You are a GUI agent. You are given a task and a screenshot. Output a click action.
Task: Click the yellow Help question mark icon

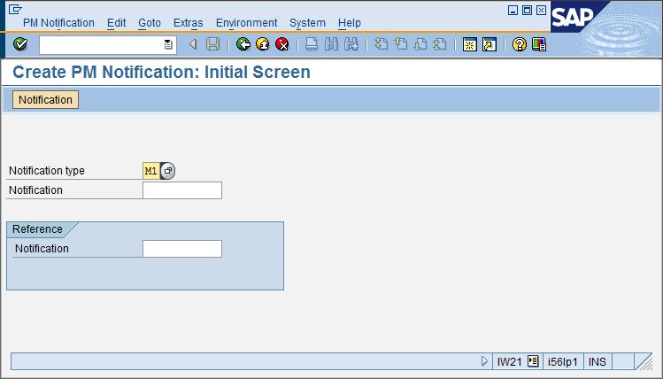click(x=520, y=44)
